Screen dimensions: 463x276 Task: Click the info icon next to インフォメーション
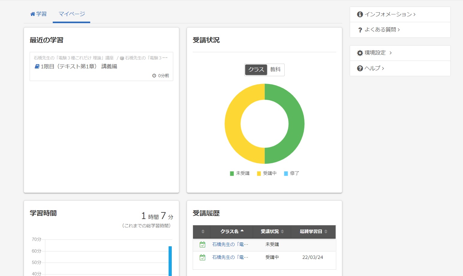click(x=360, y=14)
